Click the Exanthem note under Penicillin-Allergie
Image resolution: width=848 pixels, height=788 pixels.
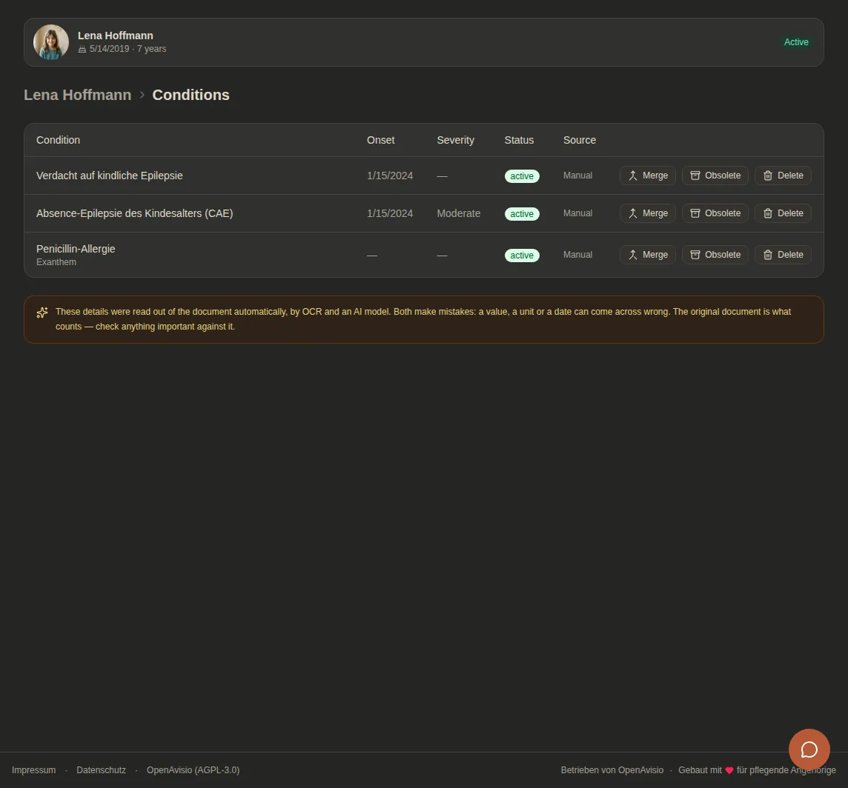tap(56, 262)
